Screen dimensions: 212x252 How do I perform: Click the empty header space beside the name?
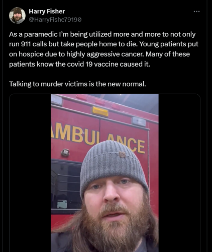pyautogui.click(x=129, y=15)
